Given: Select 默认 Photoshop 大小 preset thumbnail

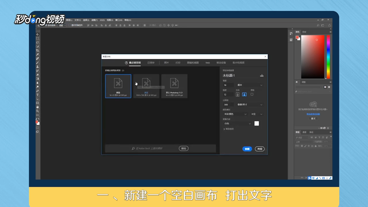Looking at the screenshot, I should pos(174,86).
